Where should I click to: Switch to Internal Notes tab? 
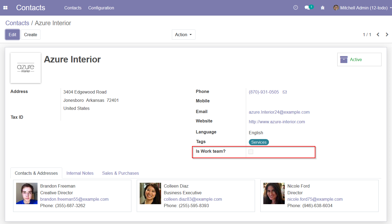[80, 173]
